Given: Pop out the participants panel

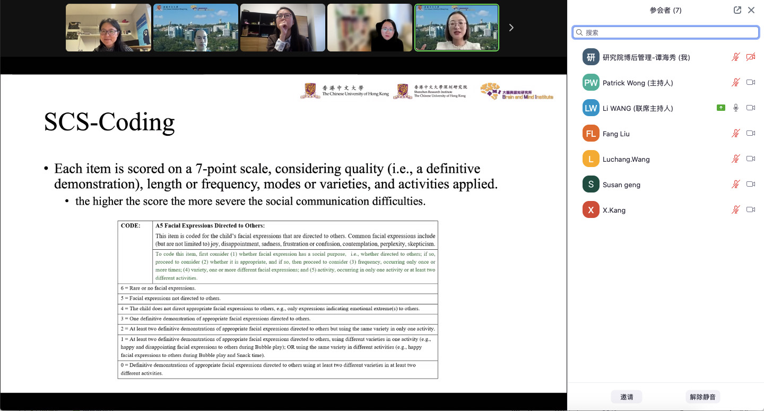Looking at the screenshot, I should click(737, 10).
